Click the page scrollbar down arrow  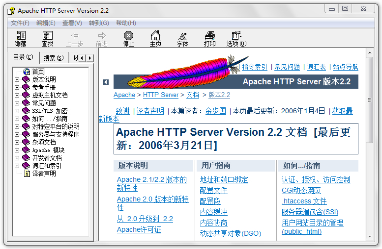click(x=370, y=236)
